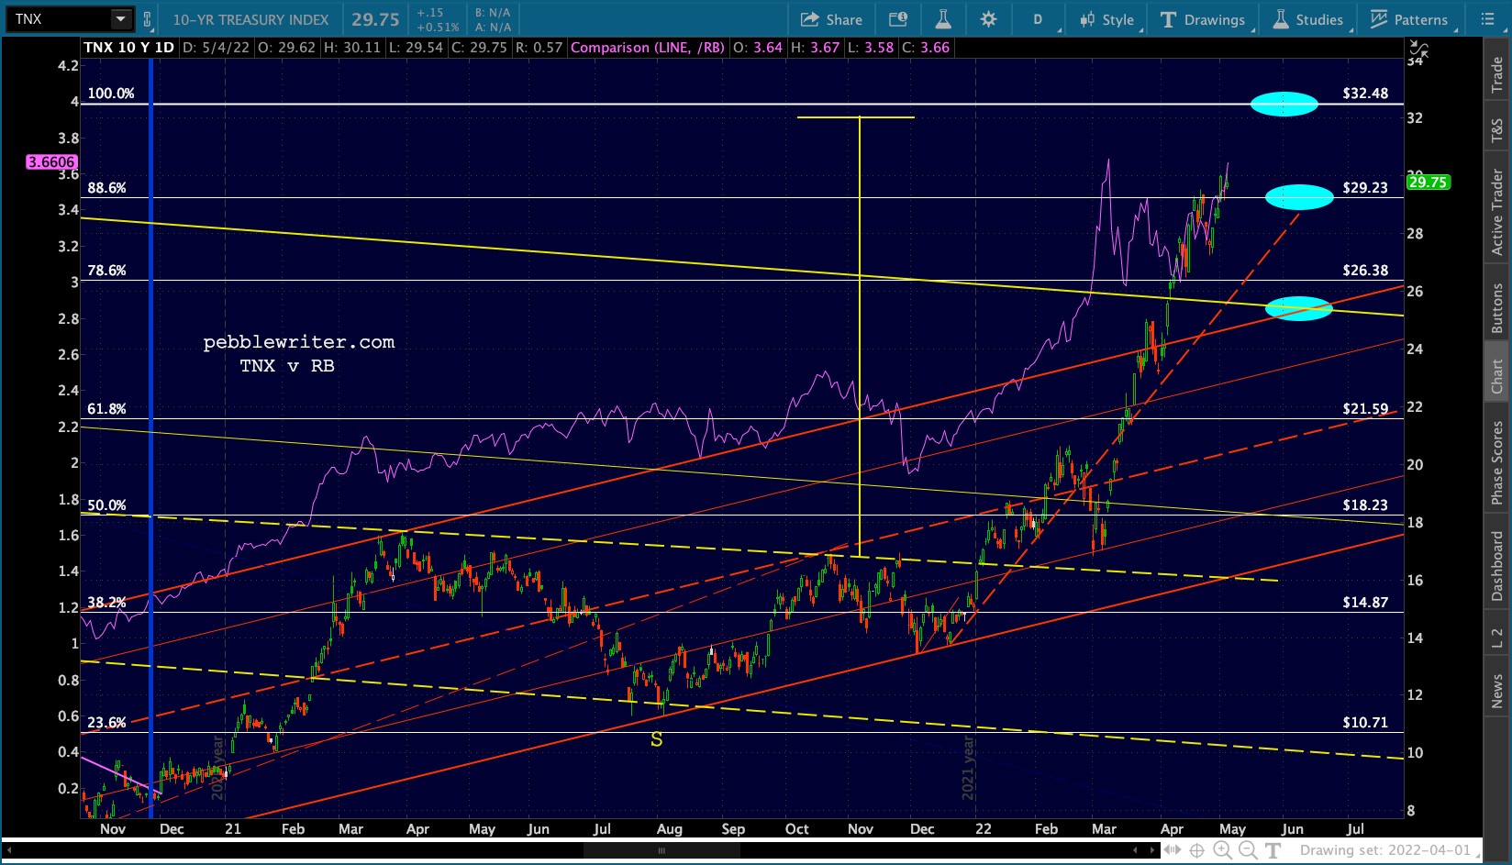Click the cyan ellipse at $32.48 level
Screen dimensions: 1512x865
click(1284, 104)
